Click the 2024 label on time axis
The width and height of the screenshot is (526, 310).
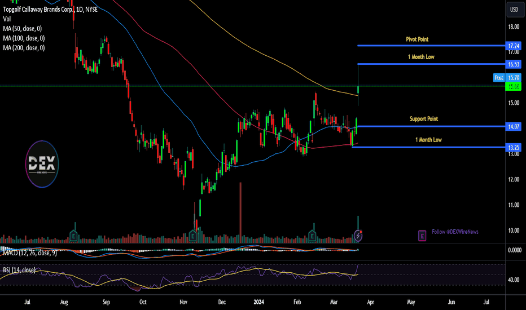coord(258,302)
